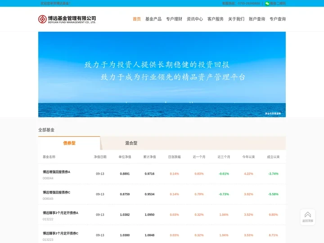Click fund code 008044
This screenshot has height=243, width=324.
click(x=48, y=178)
